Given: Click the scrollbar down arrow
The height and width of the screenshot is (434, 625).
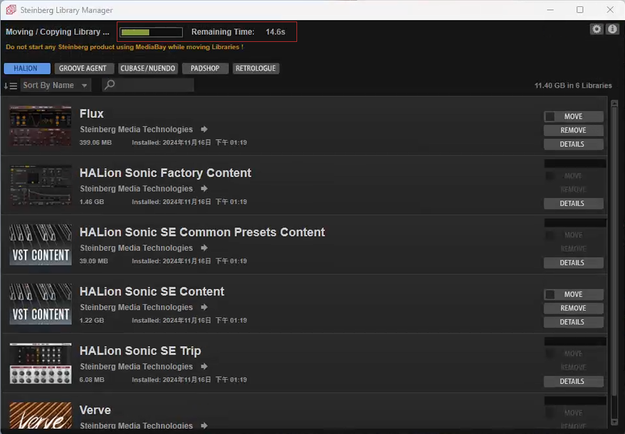Looking at the screenshot, I should click(x=615, y=422).
